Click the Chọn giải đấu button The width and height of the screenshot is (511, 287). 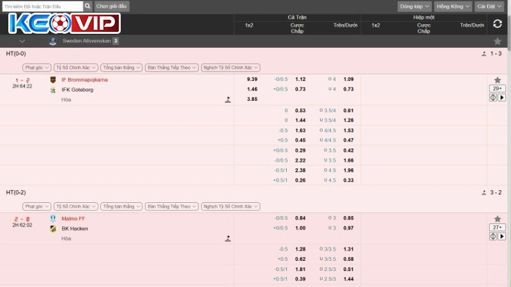112,6
